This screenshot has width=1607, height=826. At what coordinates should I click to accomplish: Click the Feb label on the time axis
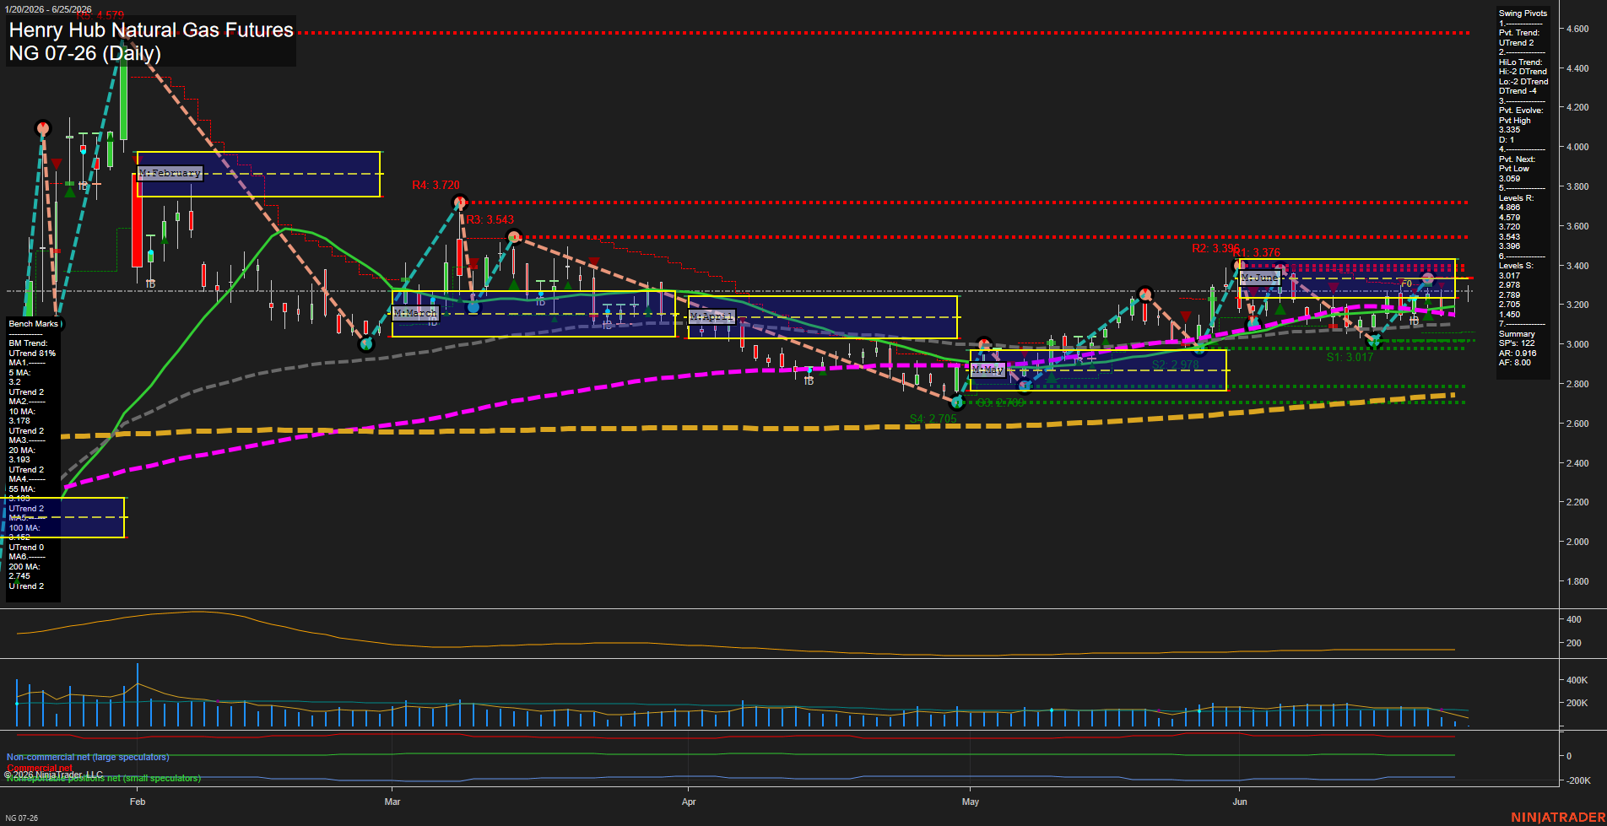pos(138,802)
